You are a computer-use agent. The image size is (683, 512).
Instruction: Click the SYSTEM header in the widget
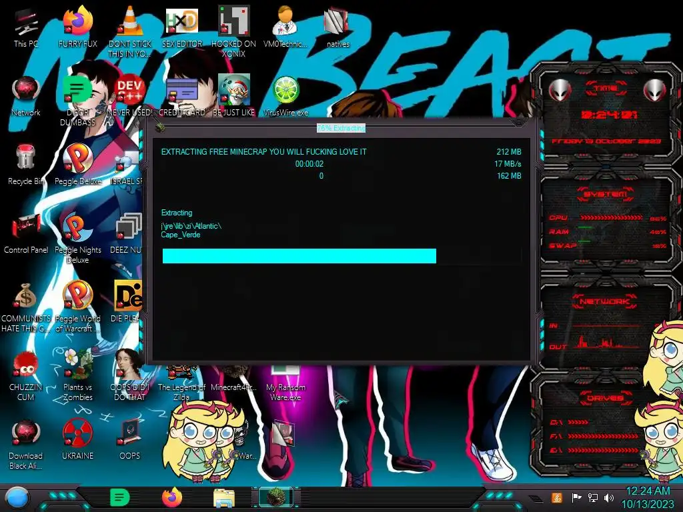[x=606, y=194]
